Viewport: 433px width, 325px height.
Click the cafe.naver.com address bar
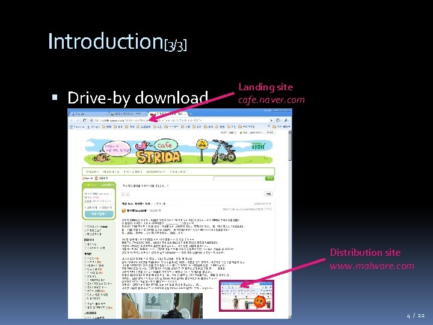(x=181, y=120)
